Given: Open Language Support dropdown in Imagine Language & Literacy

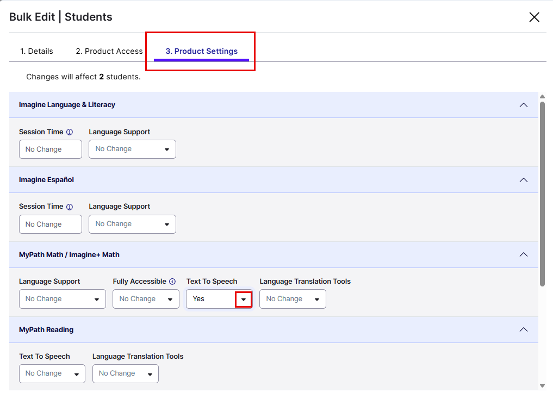Looking at the screenshot, I should point(132,149).
